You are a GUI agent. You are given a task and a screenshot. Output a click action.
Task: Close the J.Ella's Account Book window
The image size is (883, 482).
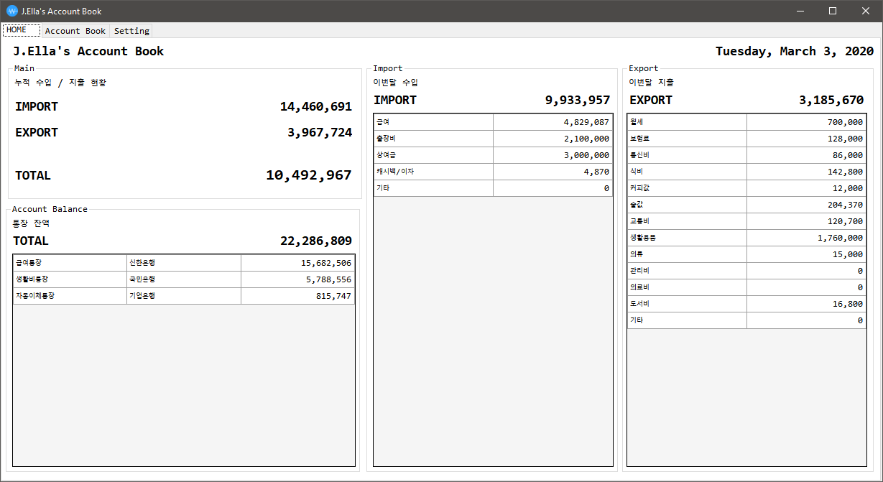pyautogui.click(x=866, y=11)
